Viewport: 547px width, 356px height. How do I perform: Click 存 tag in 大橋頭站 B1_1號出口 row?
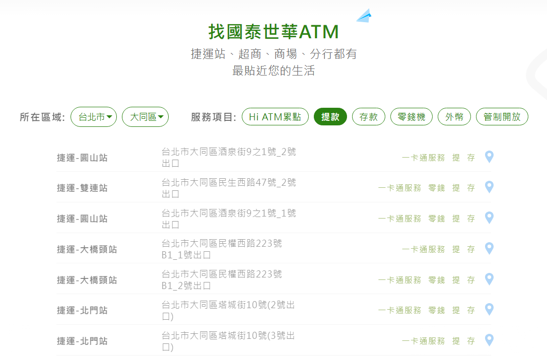pos(471,250)
